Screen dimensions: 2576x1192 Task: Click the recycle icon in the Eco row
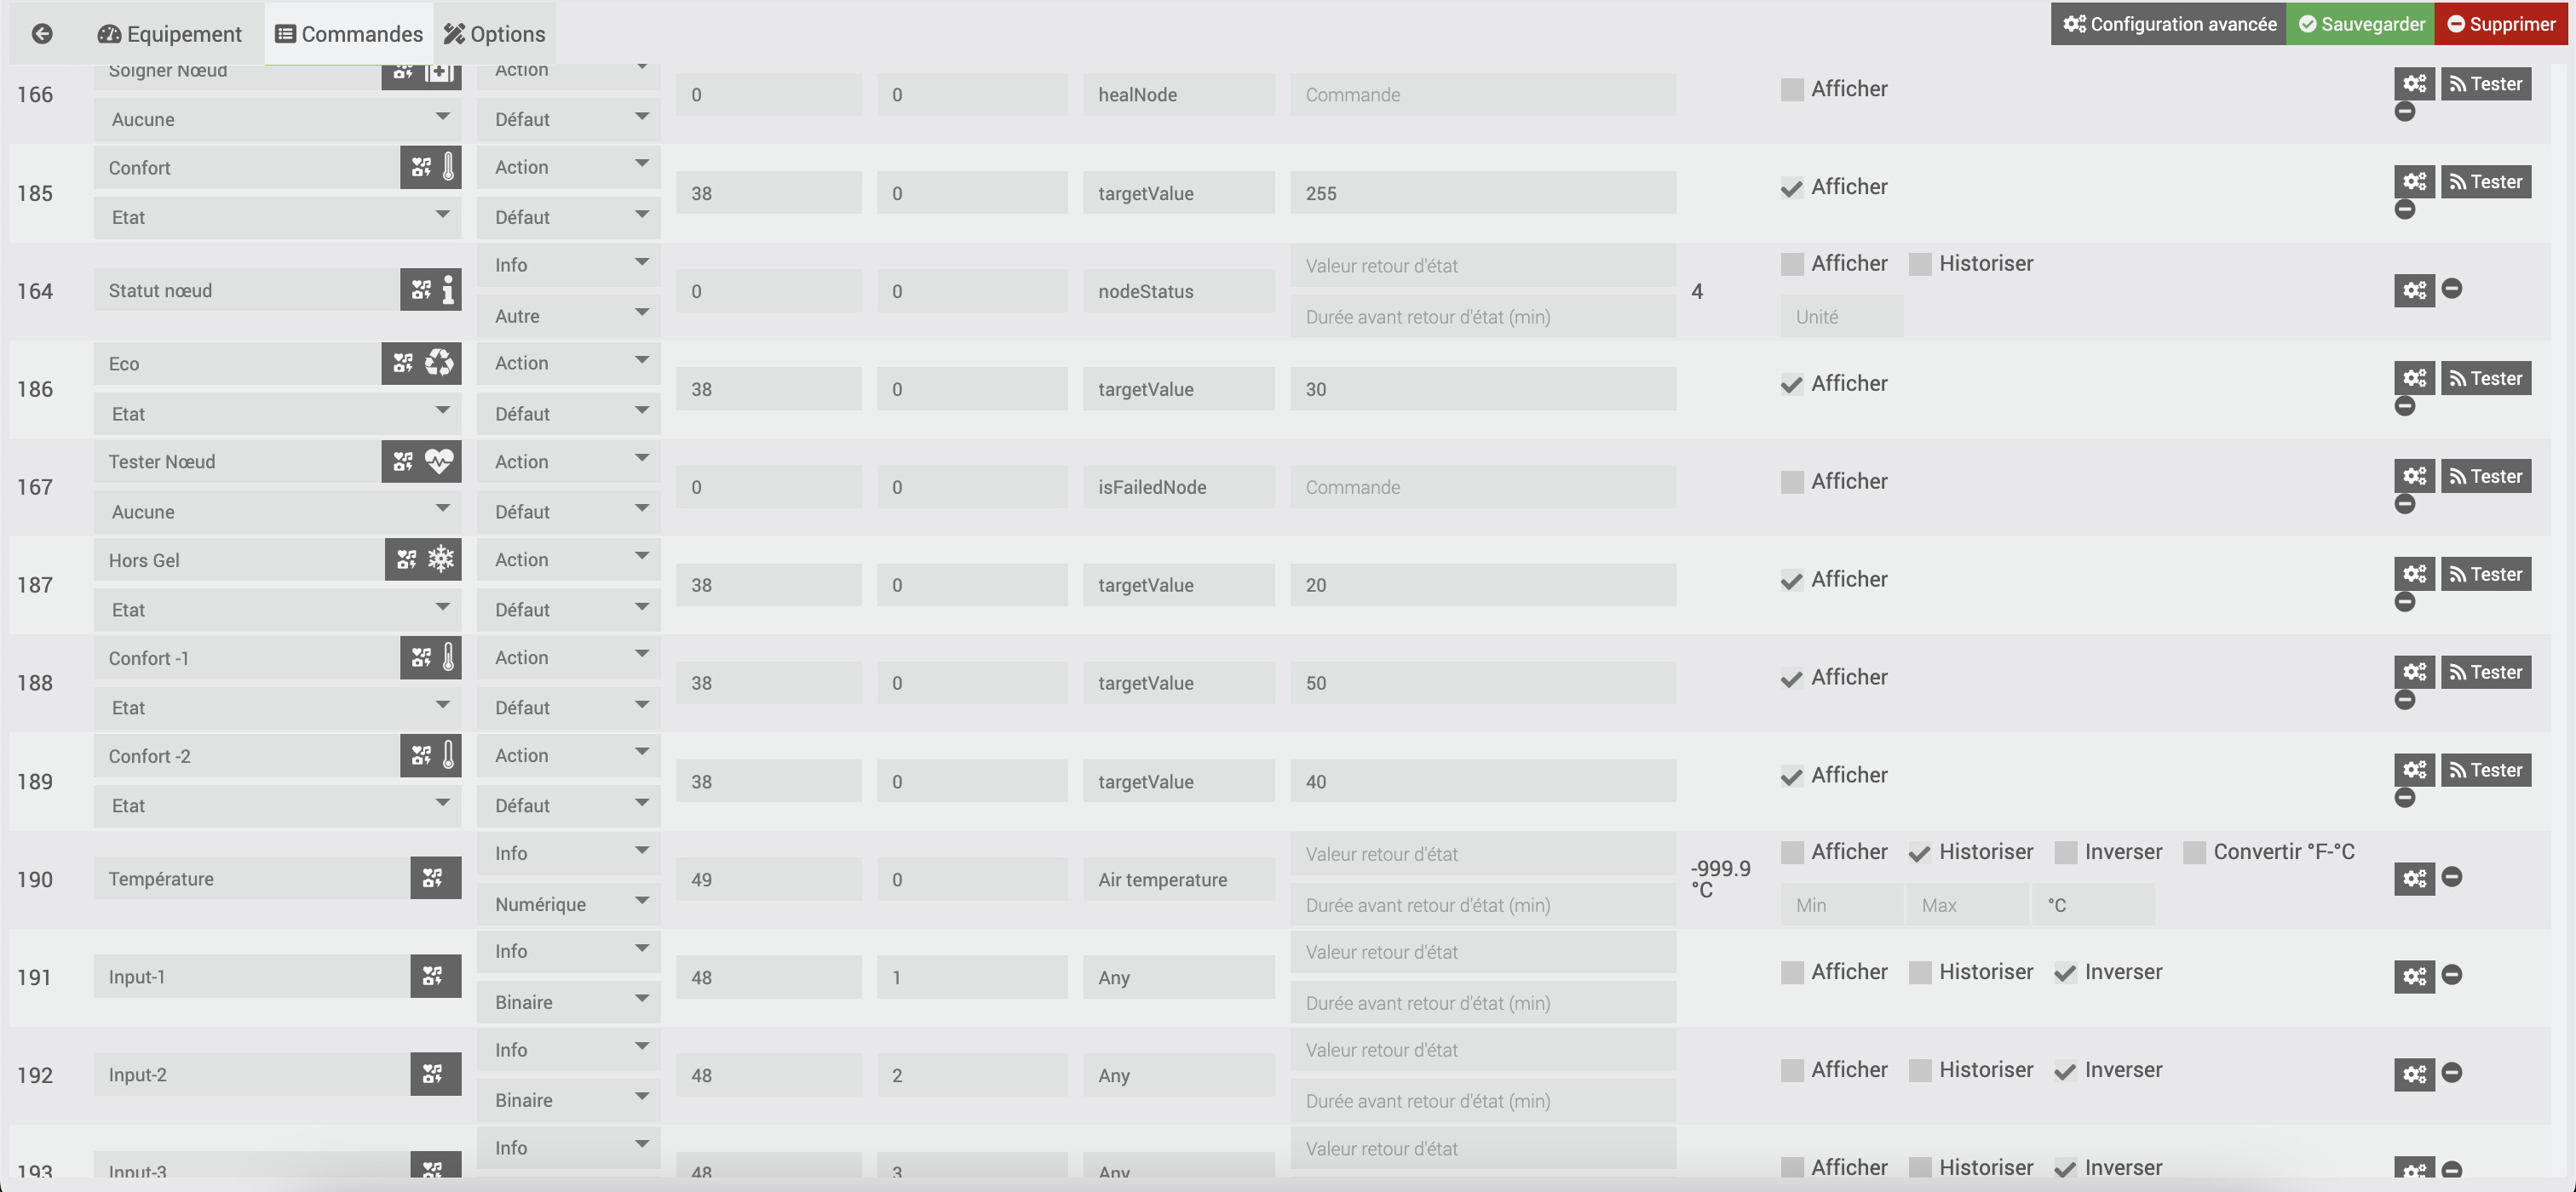[439, 363]
